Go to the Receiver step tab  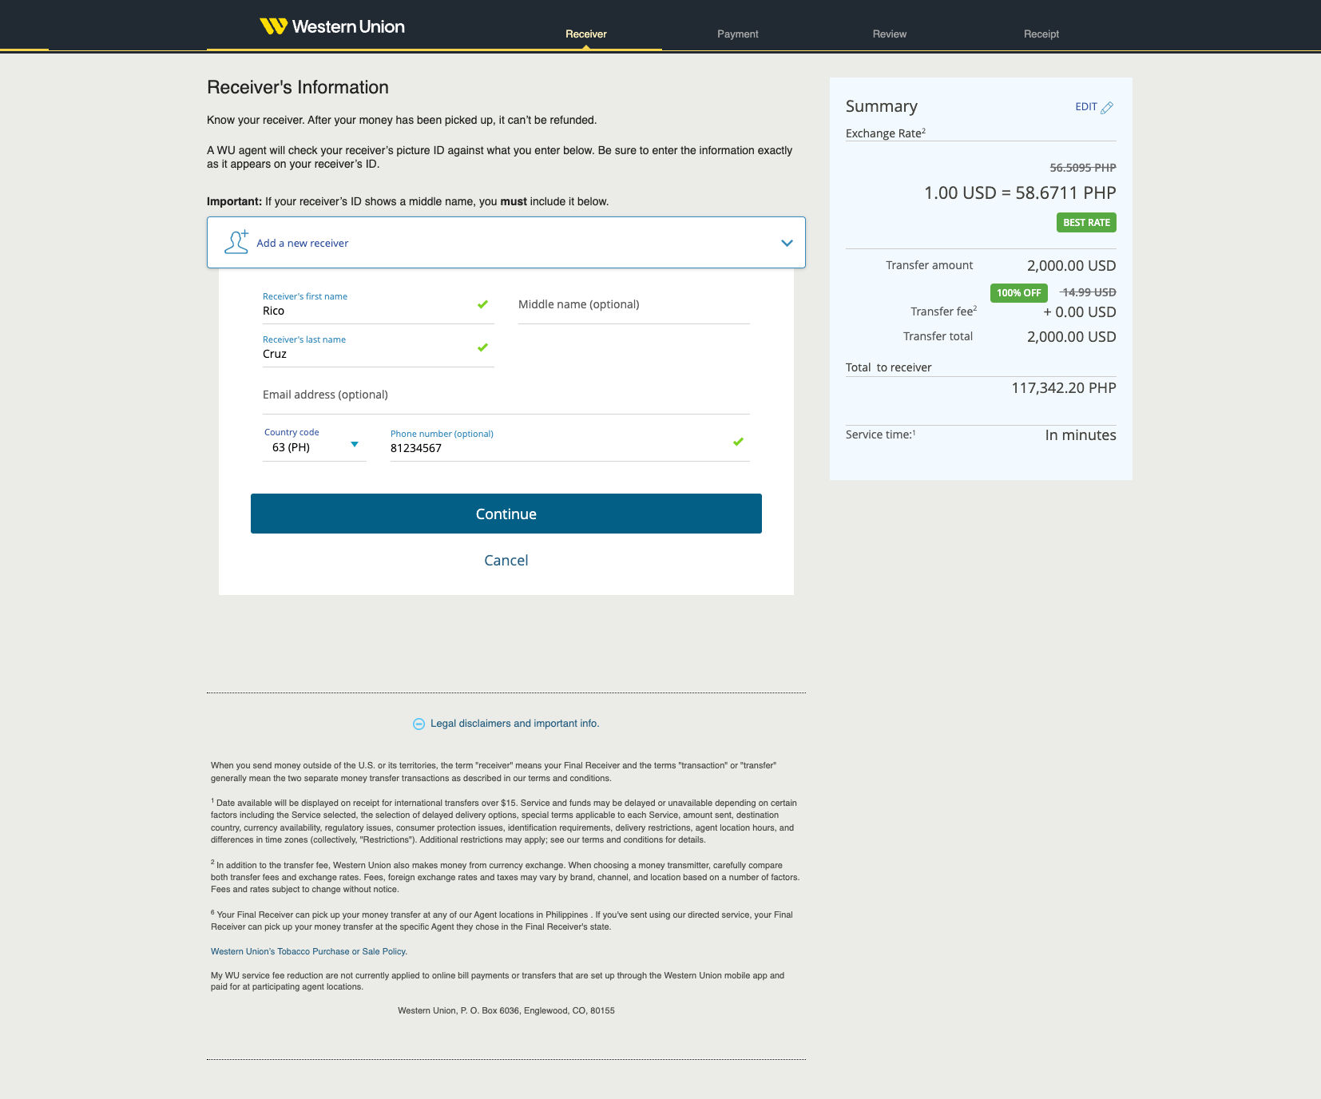586,34
